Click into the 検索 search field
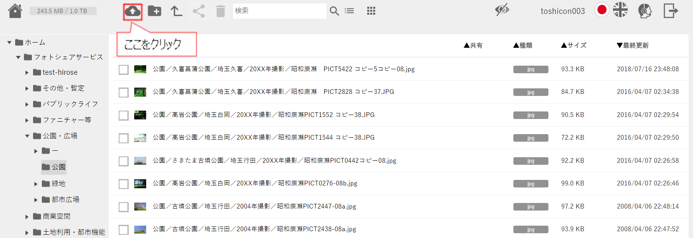Viewport: 693px width, 238px height. 280,11
